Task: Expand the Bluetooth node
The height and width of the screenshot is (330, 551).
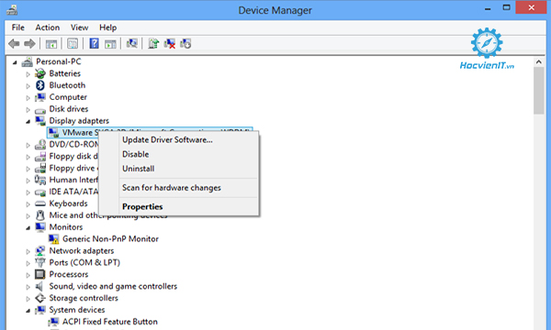Action: click(x=28, y=86)
